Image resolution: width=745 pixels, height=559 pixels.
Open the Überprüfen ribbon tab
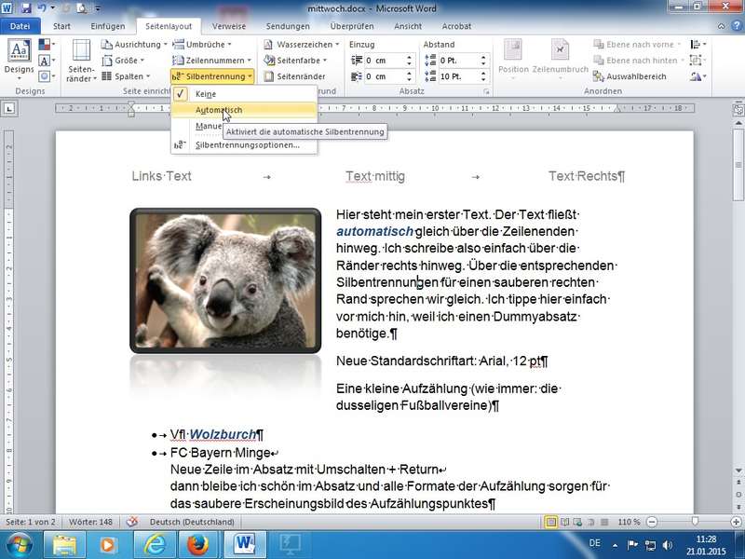[x=351, y=27]
